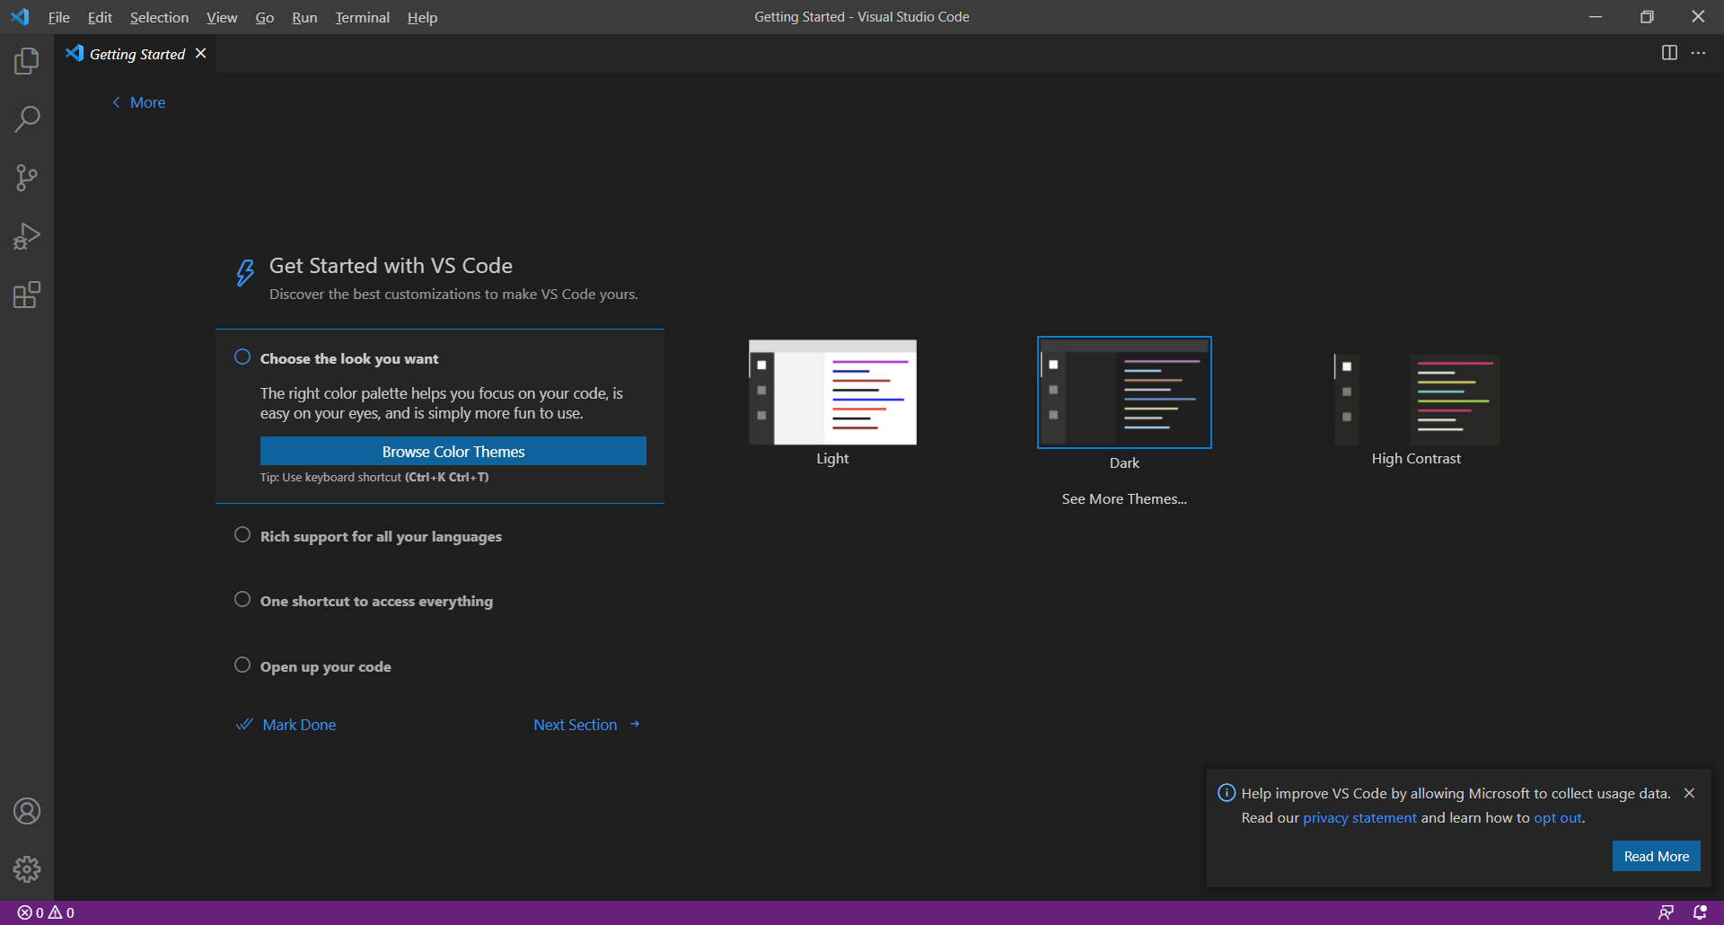The image size is (1724, 925).
Task: Select the 'Rich support for all your languages' circle
Action: point(242,534)
